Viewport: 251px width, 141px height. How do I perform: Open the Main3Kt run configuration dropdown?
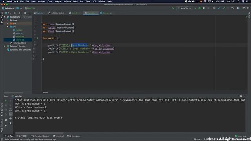(184, 8)
